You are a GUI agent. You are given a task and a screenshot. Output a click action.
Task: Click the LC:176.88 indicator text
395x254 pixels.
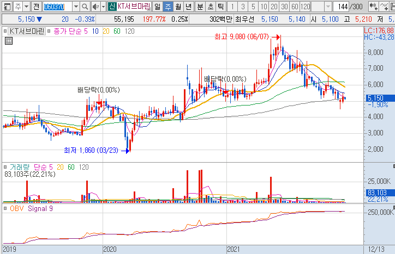point(379,30)
